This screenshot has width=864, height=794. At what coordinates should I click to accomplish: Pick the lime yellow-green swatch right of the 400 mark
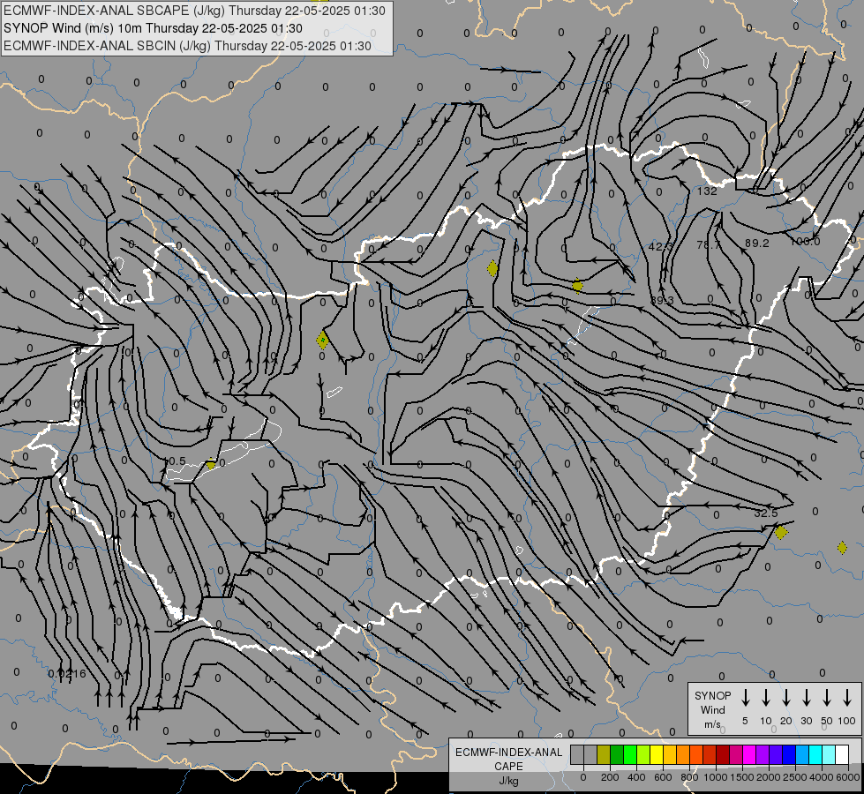click(643, 755)
